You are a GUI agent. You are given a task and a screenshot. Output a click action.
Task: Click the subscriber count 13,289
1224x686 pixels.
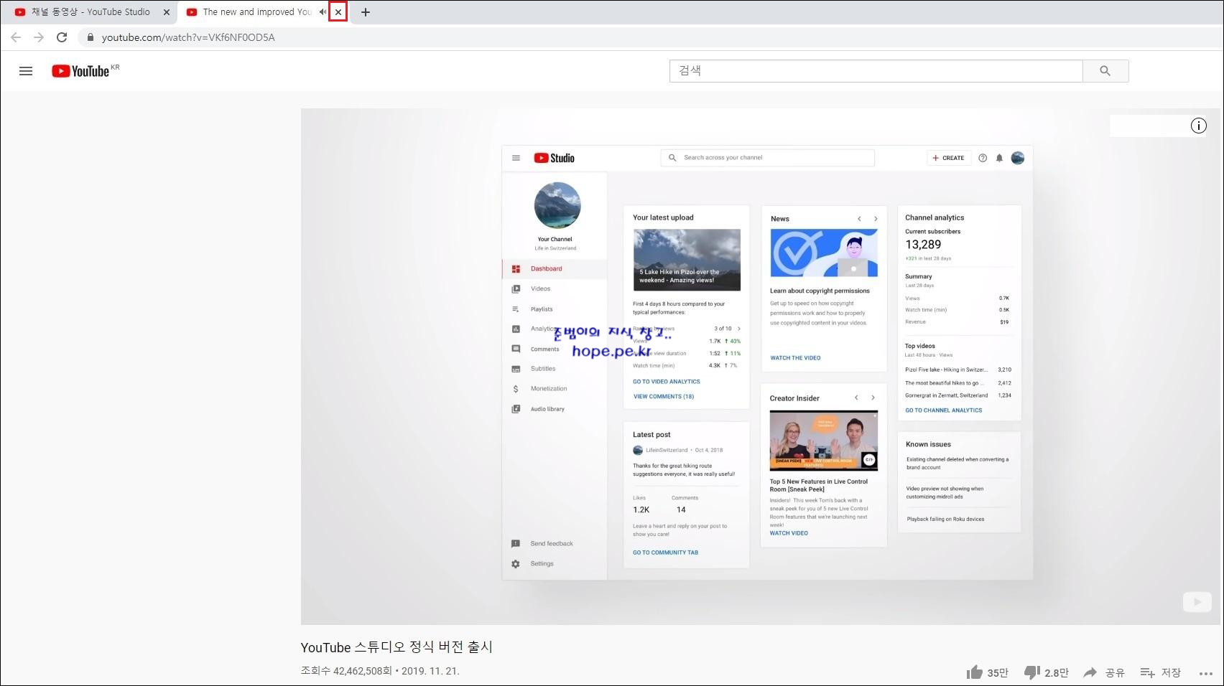[x=923, y=245]
